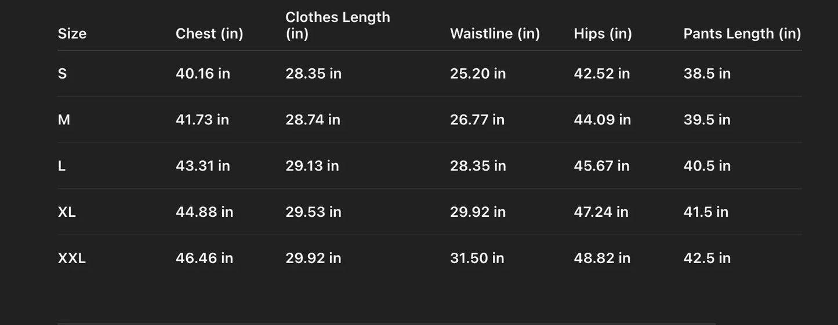The height and width of the screenshot is (325, 838).
Task: Click the Clothes Length (in) header
Action: pyautogui.click(x=338, y=25)
